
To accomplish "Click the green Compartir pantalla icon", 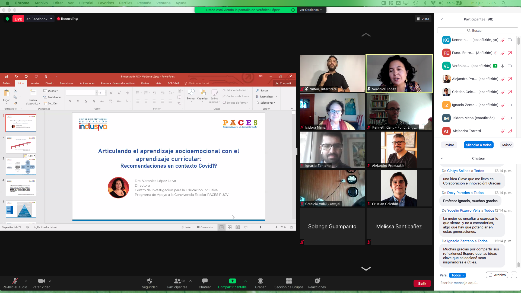I will click(232, 281).
